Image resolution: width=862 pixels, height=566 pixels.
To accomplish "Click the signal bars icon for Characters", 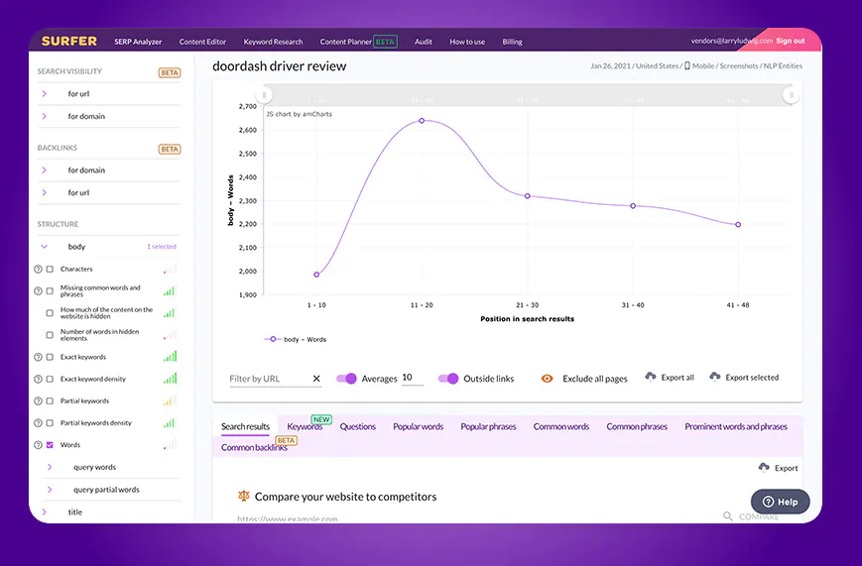I will click(171, 269).
